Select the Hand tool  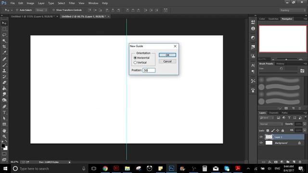click(x=4, y=131)
